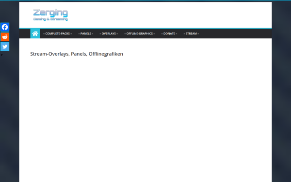The height and width of the screenshot is (182, 291).
Task: Open the Panels menu item
Action: coord(86,33)
